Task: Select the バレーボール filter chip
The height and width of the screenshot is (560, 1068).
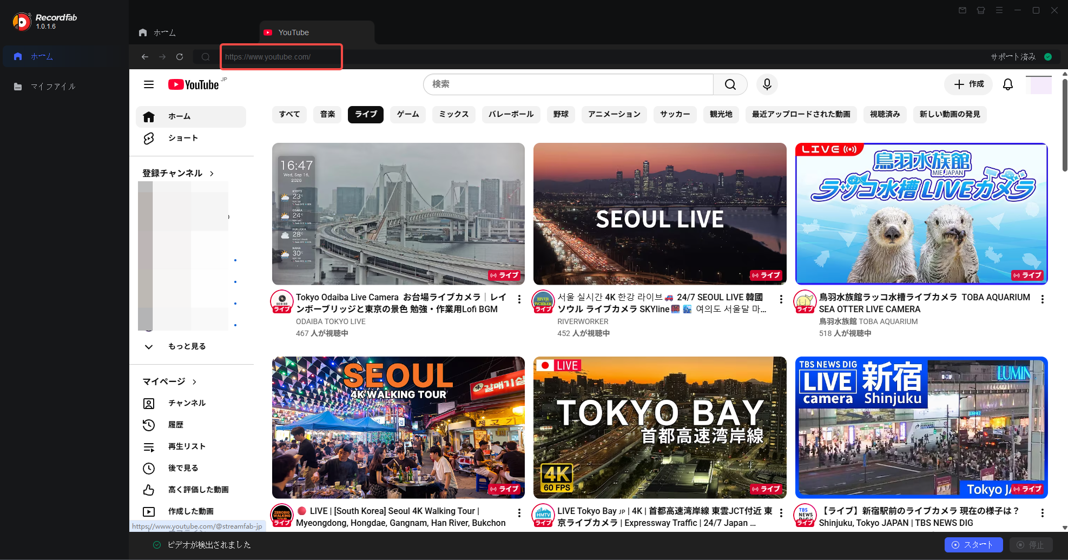Action: click(x=511, y=114)
